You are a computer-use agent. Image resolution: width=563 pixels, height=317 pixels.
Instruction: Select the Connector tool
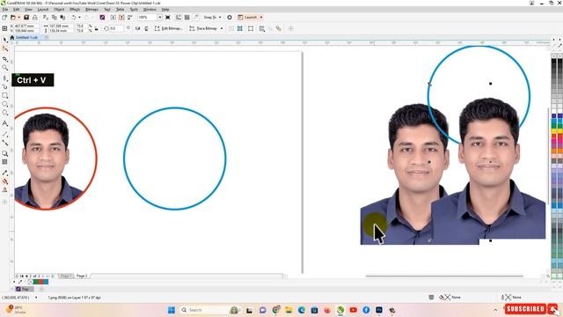pyautogui.click(x=5, y=143)
